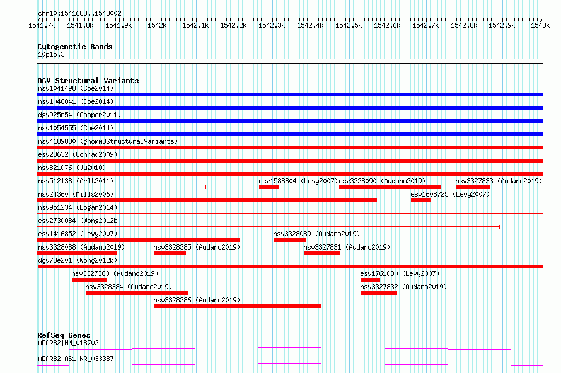This screenshot has width=561, height=373.
Task: Open the nsv3327833 (Audano2019) variant label
Action: click(499, 181)
